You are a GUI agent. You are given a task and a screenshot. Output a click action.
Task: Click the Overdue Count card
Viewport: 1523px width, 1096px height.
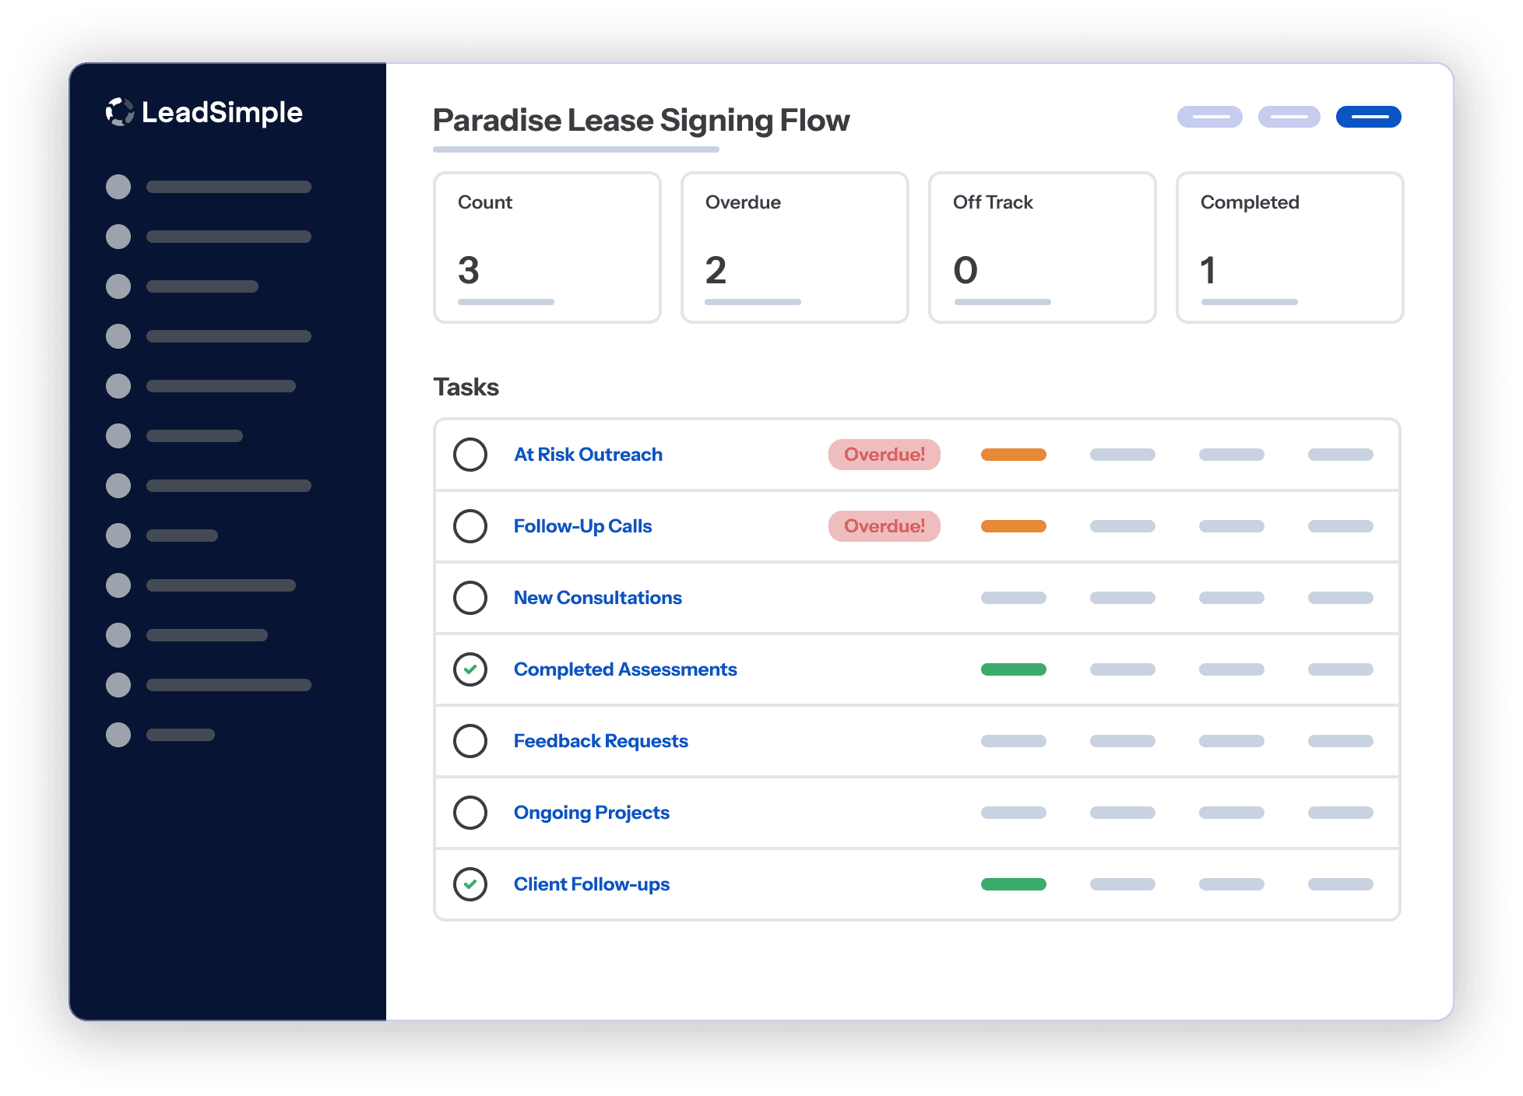point(795,248)
